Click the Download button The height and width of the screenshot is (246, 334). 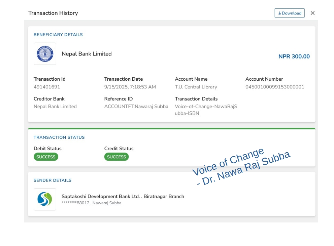click(x=289, y=13)
